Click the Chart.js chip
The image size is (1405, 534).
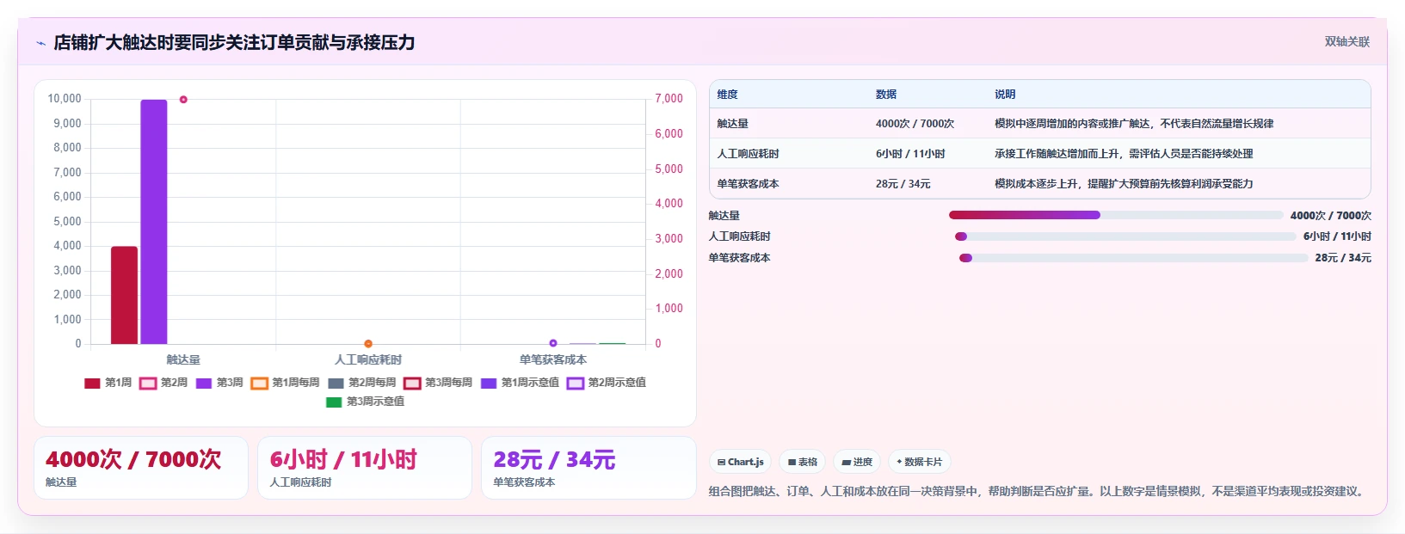tap(740, 462)
